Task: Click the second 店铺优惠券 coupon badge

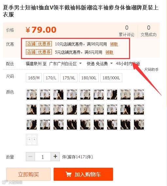Action: click(x=39, y=52)
